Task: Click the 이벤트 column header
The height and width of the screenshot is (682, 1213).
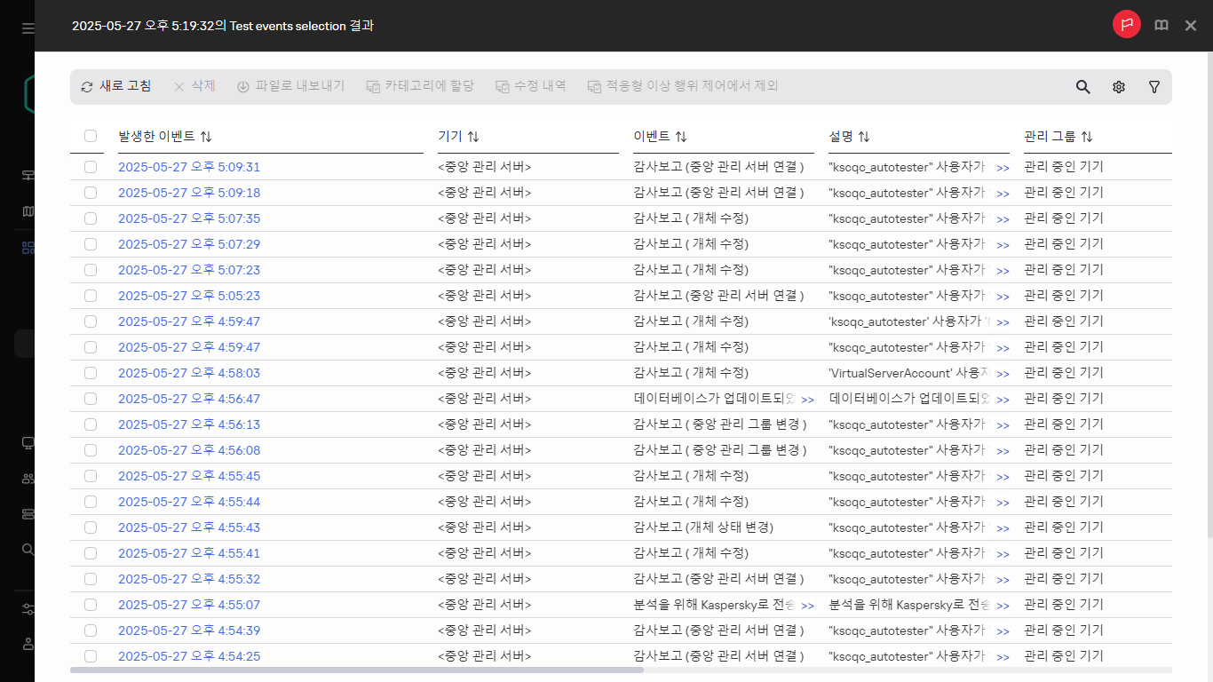Action: [x=652, y=137]
